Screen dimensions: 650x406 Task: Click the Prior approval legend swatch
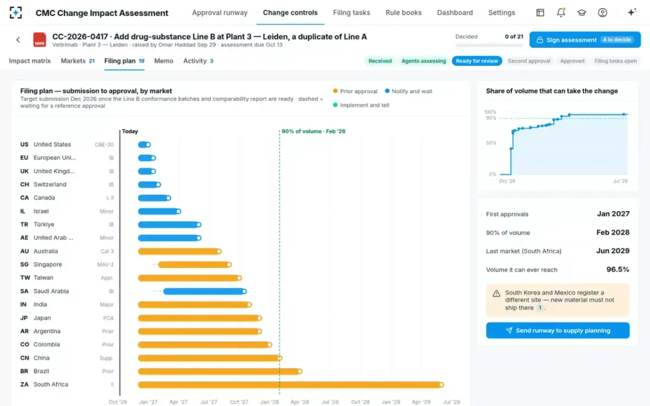pyautogui.click(x=336, y=91)
